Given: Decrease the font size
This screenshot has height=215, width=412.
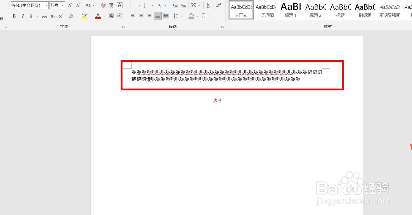Looking at the screenshot, I should click(x=78, y=5).
